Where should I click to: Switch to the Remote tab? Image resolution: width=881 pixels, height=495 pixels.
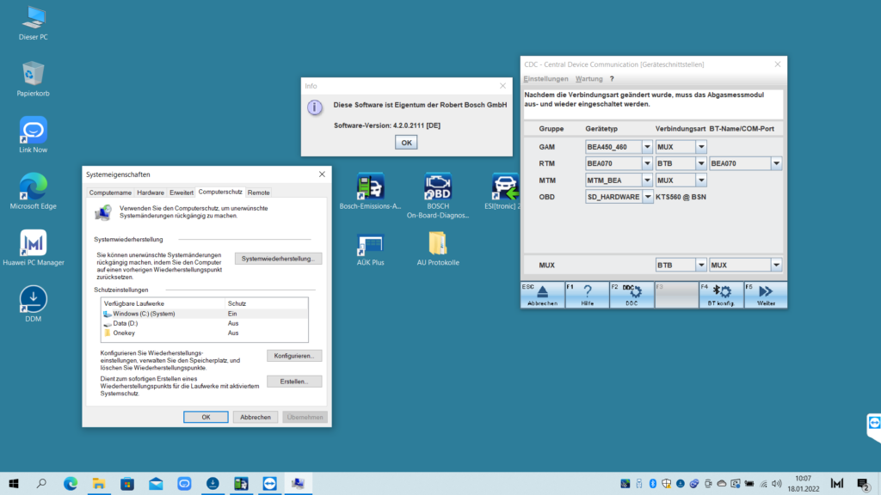click(x=258, y=192)
